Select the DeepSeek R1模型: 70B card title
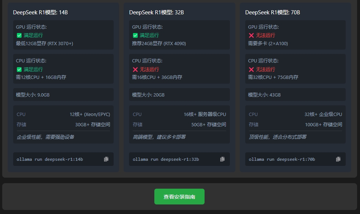The height and width of the screenshot is (214, 360). [272, 12]
